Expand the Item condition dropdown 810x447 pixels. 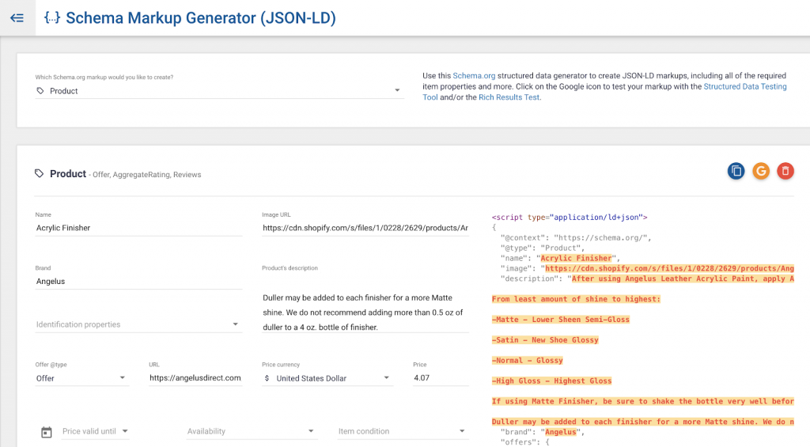point(403,431)
